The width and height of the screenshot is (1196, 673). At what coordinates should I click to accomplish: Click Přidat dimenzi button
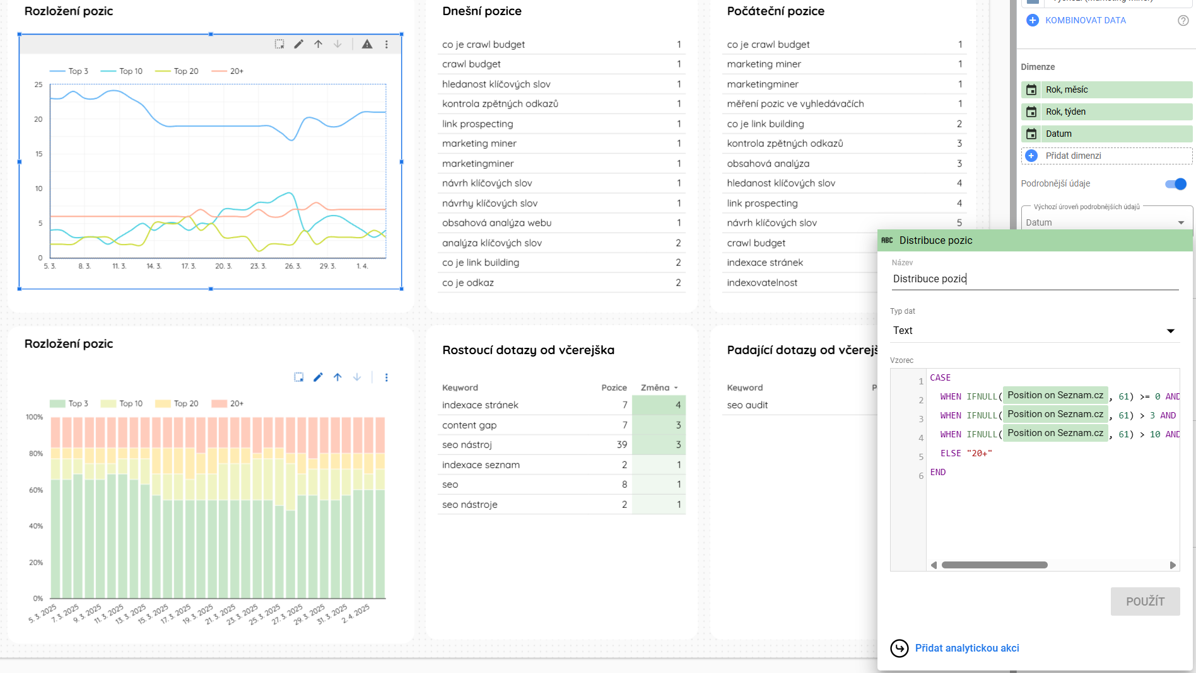pos(1106,156)
